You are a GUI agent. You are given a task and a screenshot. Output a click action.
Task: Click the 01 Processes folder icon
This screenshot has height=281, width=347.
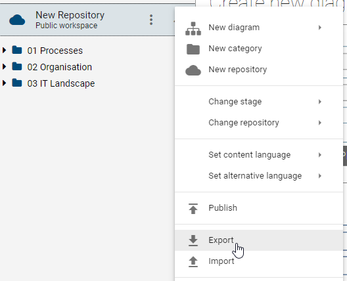tap(17, 50)
